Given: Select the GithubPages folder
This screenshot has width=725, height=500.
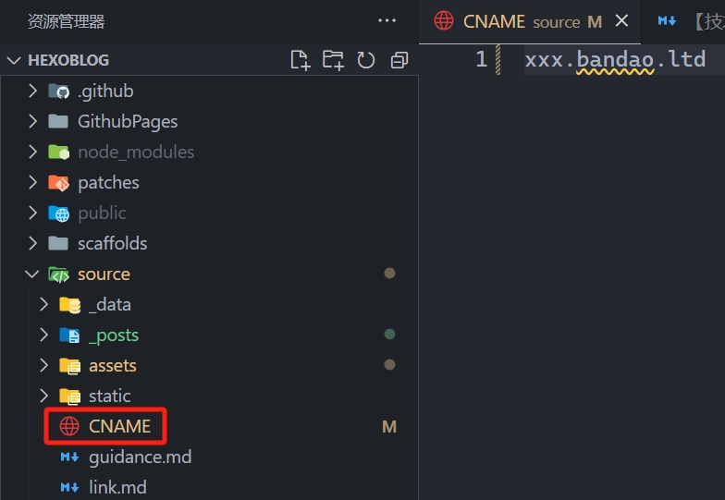Looking at the screenshot, I should click(x=127, y=121).
